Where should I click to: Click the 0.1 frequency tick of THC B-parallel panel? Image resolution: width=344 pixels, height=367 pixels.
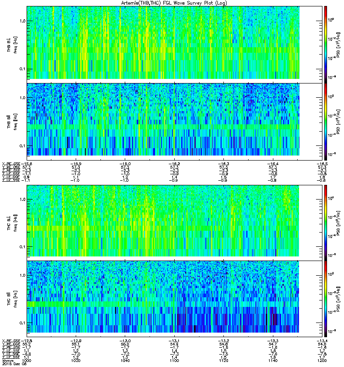pos(22,323)
